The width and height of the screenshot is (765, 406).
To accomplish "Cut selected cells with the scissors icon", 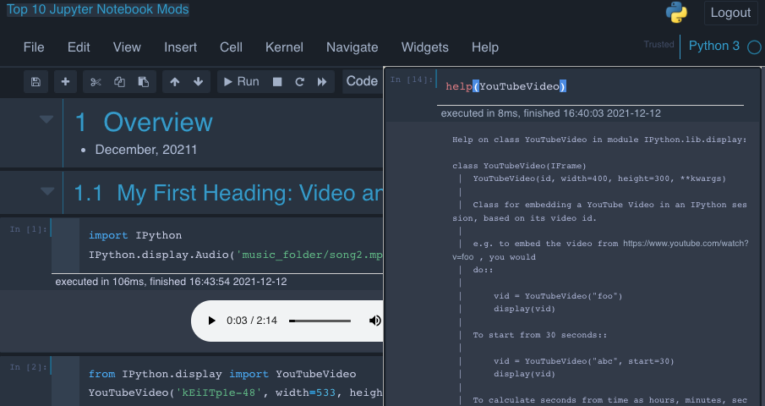I will (x=96, y=81).
